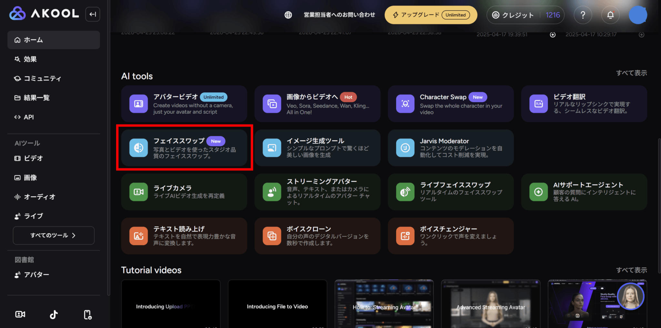661x328 pixels.
Task: Click すべて表示 next to AI tools
Action: click(x=631, y=73)
